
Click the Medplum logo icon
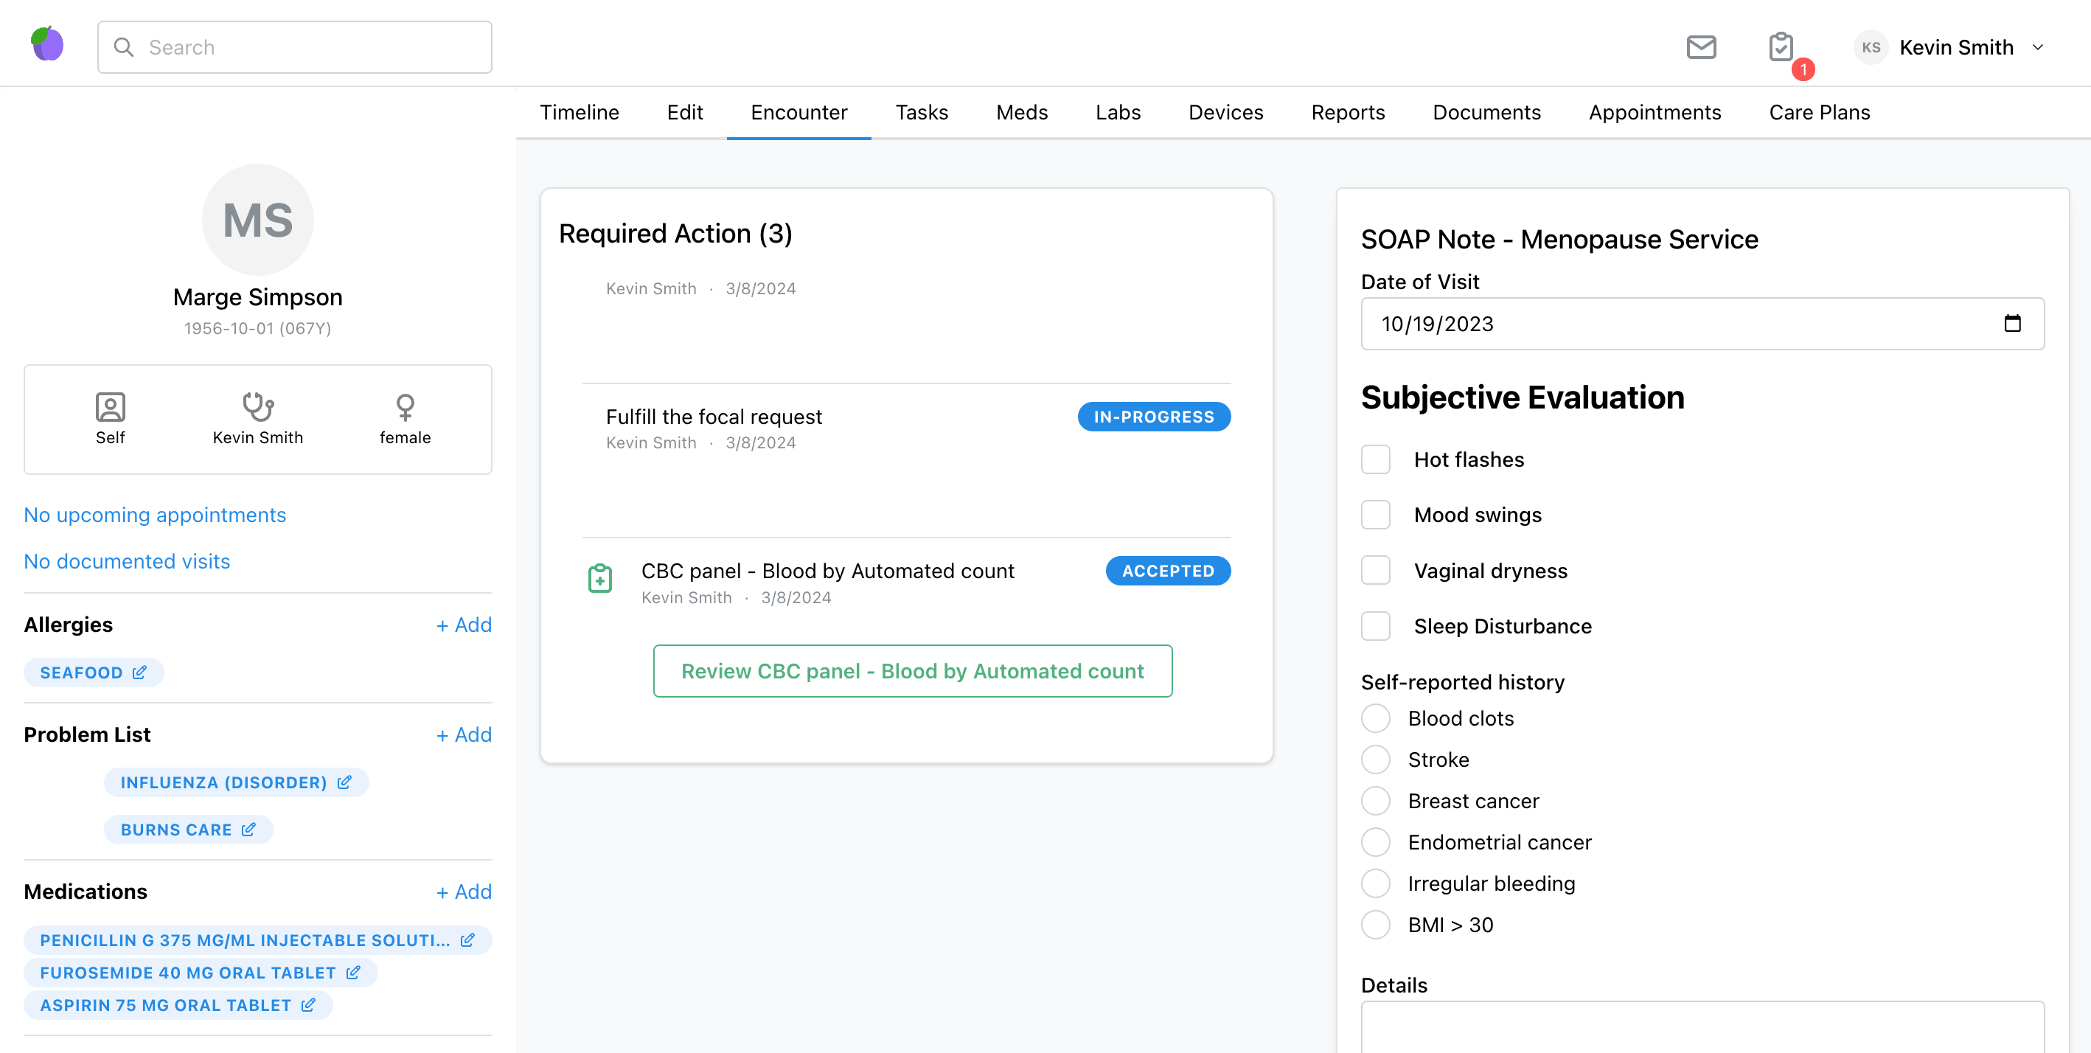click(47, 44)
